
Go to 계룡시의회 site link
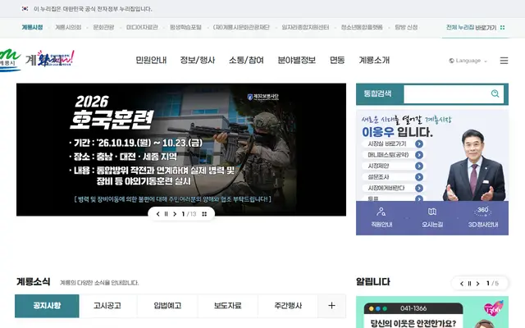tap(68, 27)
